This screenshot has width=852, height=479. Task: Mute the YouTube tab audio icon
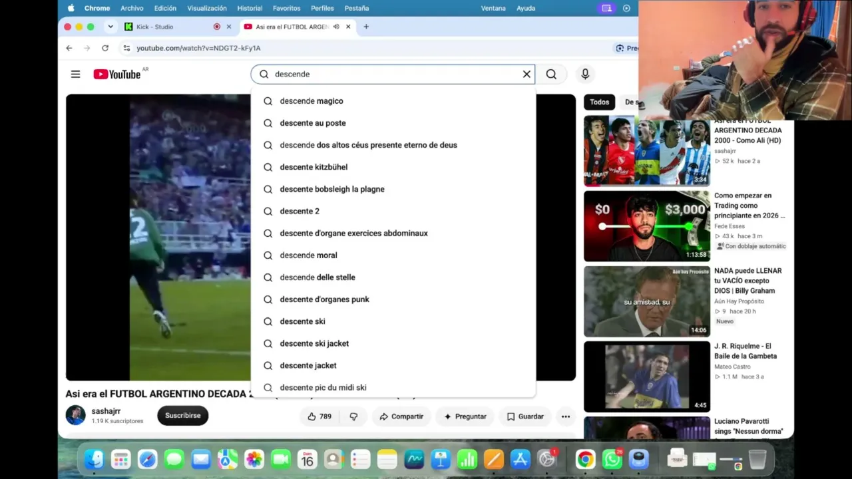[x=336, y=27]
